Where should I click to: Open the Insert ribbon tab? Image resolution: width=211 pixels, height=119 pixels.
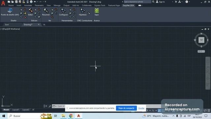pyautogui.click(x=19, y=5)
